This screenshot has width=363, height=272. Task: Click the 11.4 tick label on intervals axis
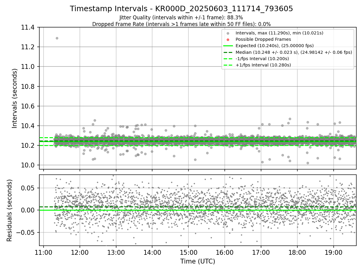tap(28, 28)
